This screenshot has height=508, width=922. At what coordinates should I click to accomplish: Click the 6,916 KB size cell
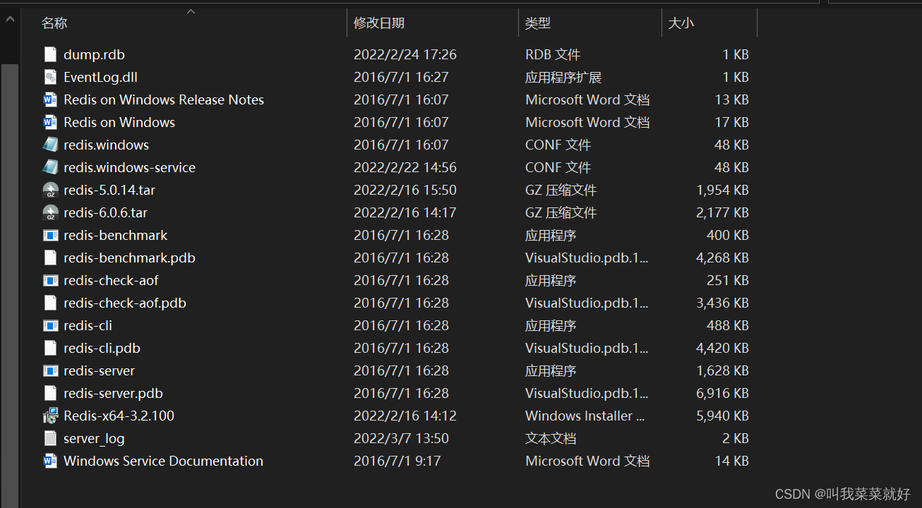click(x=722, y=393)
